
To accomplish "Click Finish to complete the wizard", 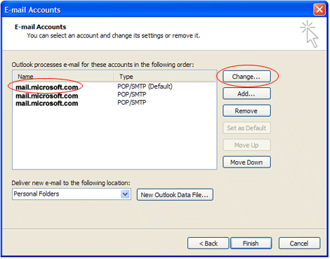I will pyautogui.click(x=251, y=244).
